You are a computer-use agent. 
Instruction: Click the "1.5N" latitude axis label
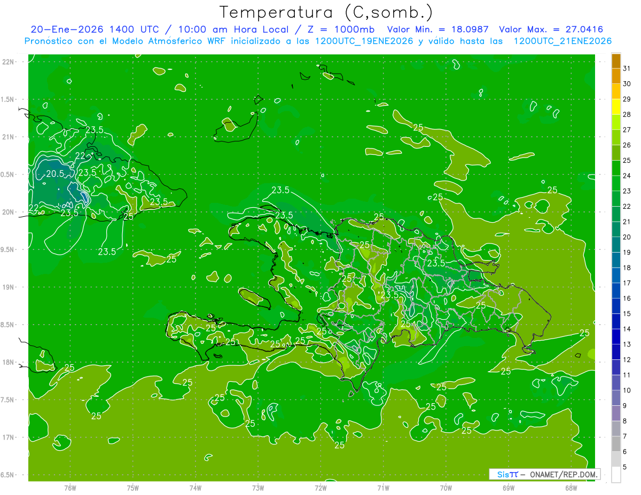(8, 99)
